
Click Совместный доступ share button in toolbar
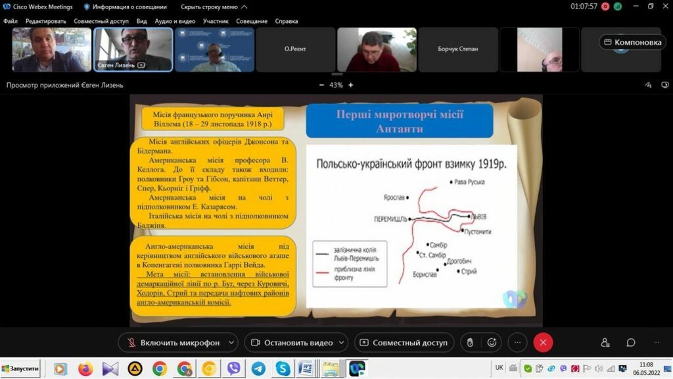pos(403,343)
